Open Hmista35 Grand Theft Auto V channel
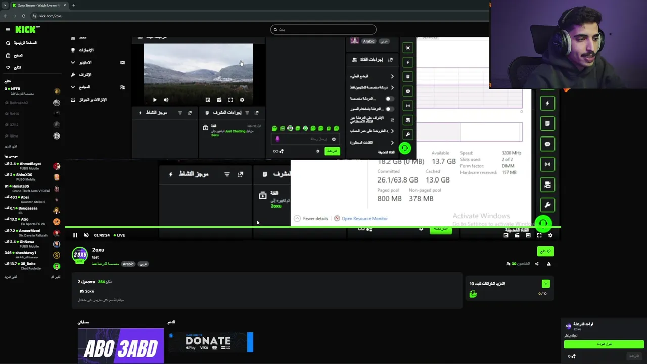The width and height of the screenshot is (647, 364). [x=31, y=188]
